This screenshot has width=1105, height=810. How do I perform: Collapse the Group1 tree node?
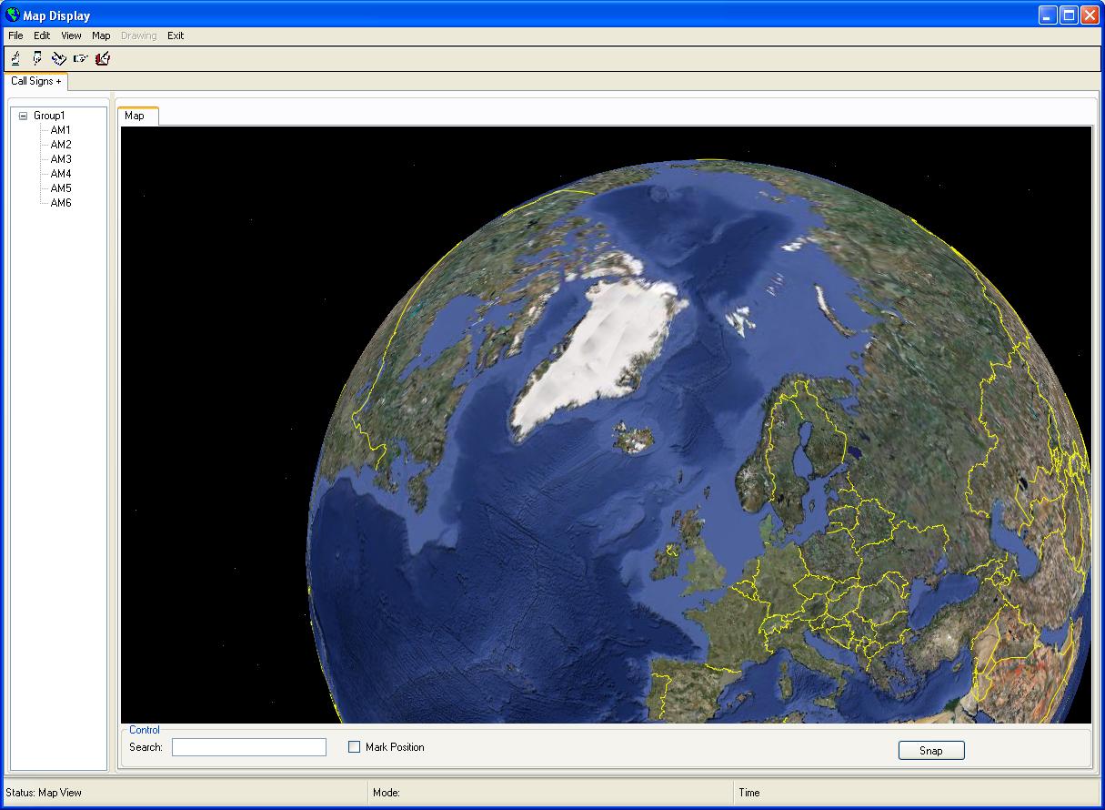pos(24,116)
